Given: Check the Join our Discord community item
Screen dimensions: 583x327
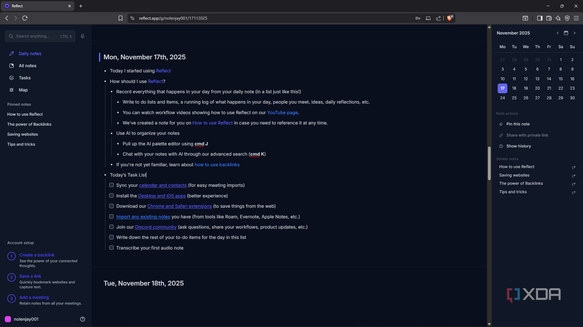Looking at the screenshot, I should (x=111, y=227).
